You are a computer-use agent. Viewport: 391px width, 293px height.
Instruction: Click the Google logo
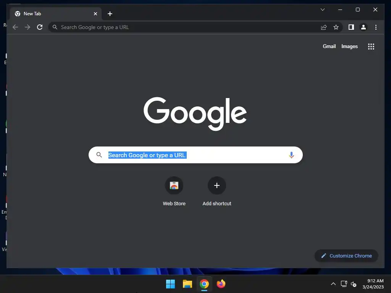pyautogui.click(x=195, y=114)
